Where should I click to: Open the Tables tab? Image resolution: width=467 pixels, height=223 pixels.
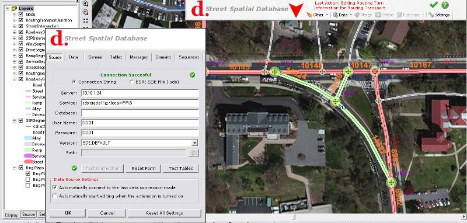[116, 57]
